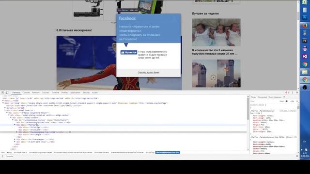Select the div.FbTop breadcrumb
The image size is (310, 174).
pos(150,153)
